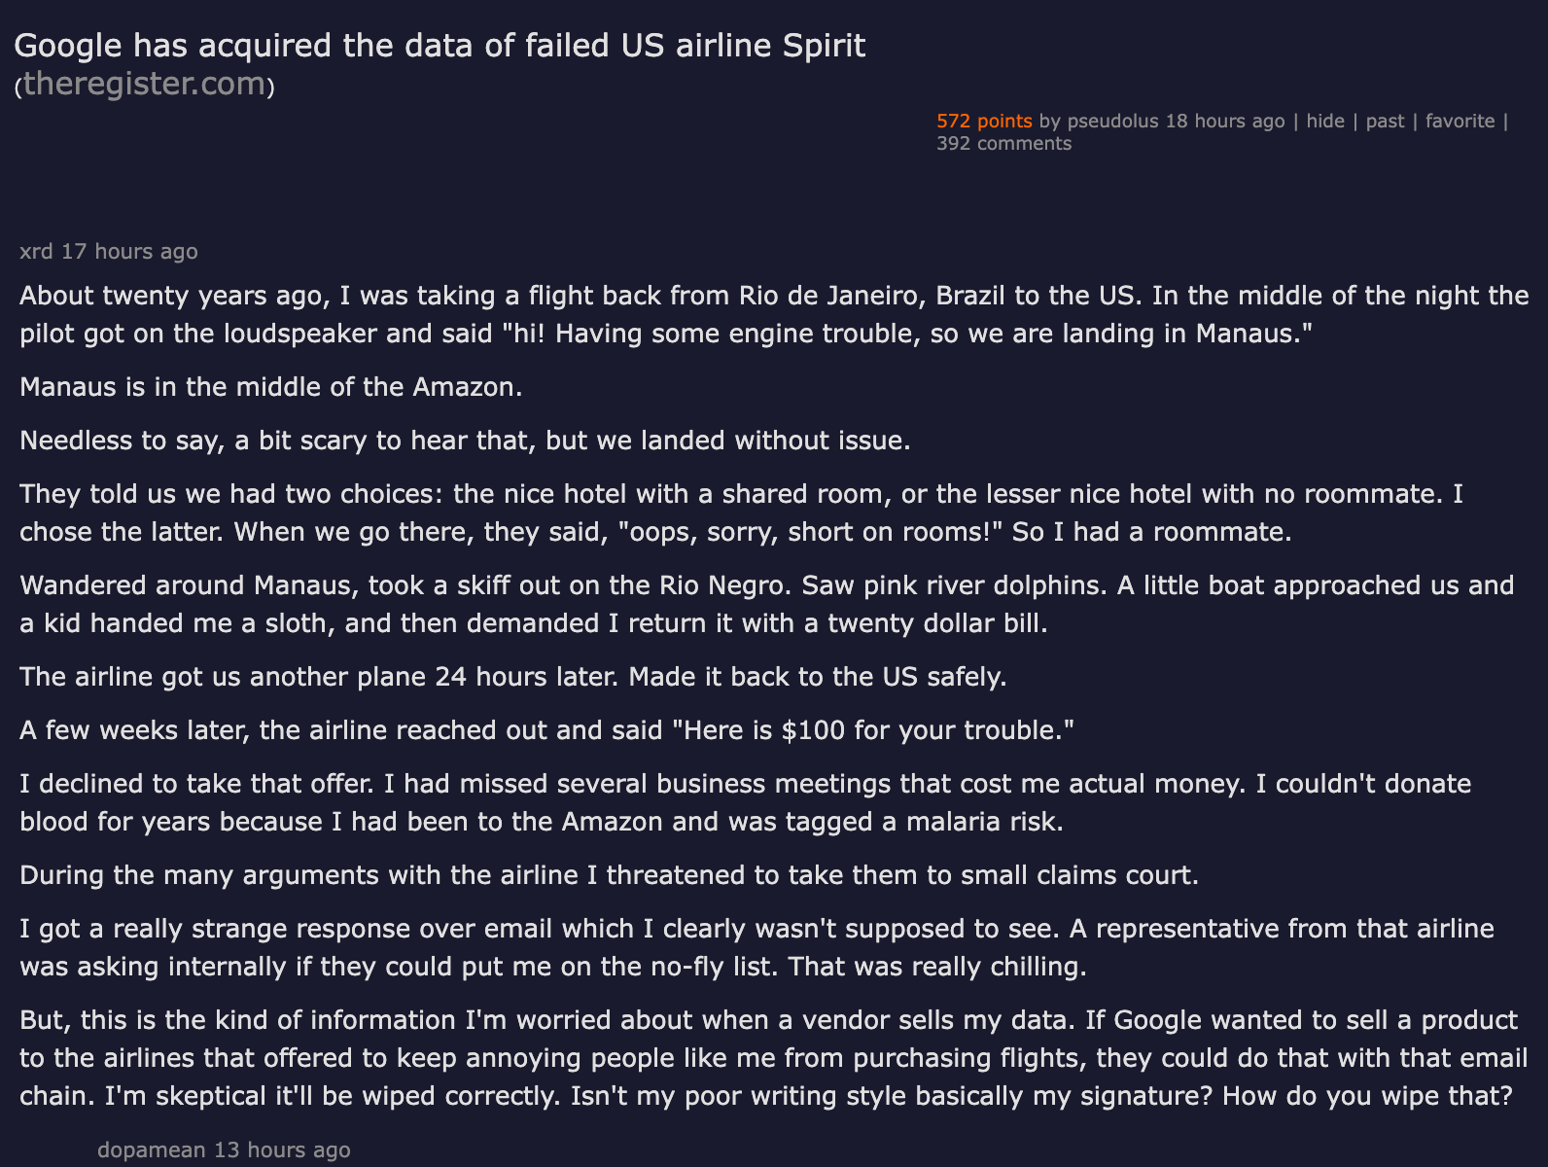Click the paragraph mentioning pink river dolphins
This screenshot has width=1548, height=1167.
point(767,604)
